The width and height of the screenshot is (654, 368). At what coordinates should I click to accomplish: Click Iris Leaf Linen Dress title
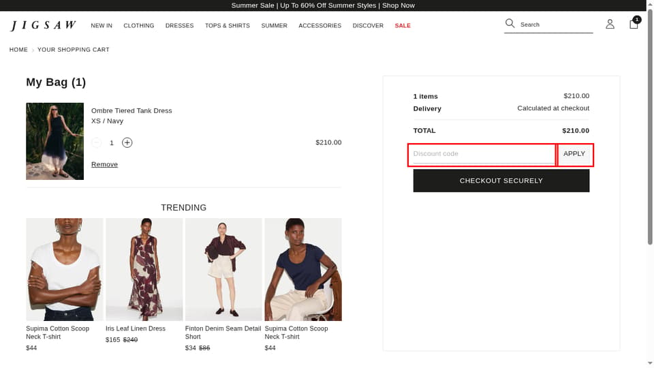click(135, 328)
